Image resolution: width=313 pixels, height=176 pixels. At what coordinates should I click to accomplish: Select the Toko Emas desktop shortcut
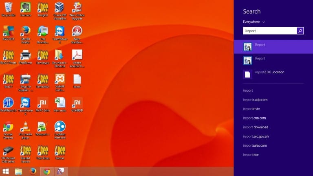click(43, 152)
